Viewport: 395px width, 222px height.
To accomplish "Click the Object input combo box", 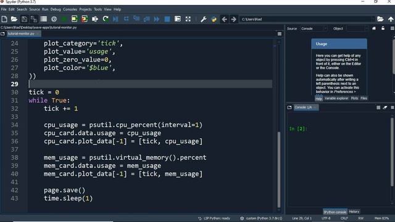I will click(357, 28).
